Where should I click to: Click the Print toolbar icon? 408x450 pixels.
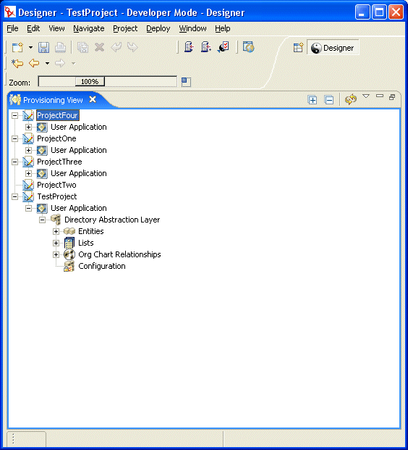click(60, 47)
